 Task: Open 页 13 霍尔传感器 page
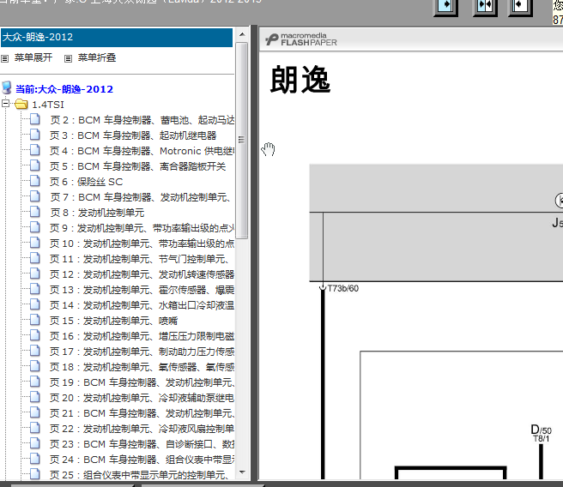tap(142, 290)
